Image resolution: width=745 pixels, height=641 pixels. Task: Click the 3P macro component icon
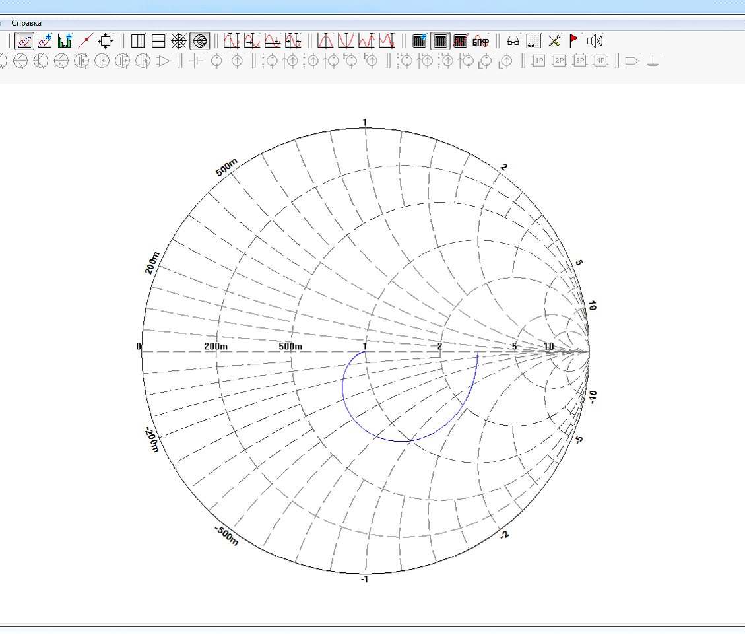point(580,61)
